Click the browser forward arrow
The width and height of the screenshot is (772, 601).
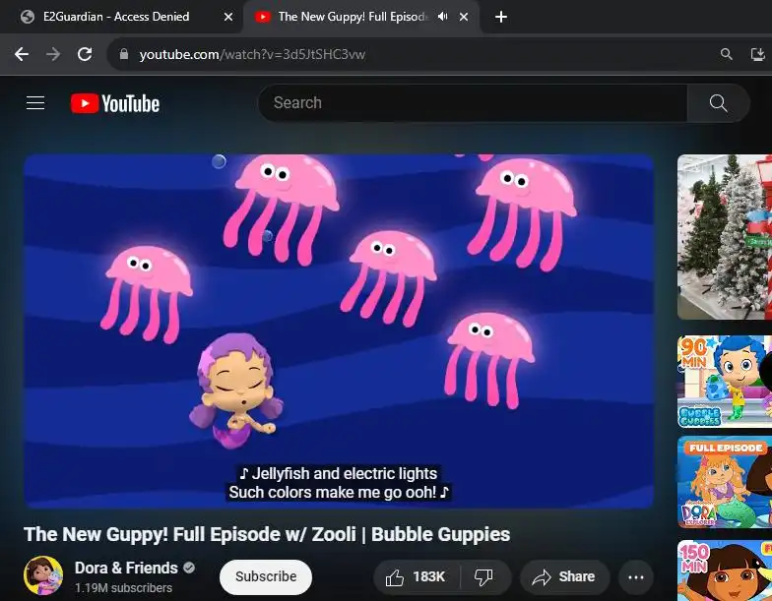(x=53, y=54)
